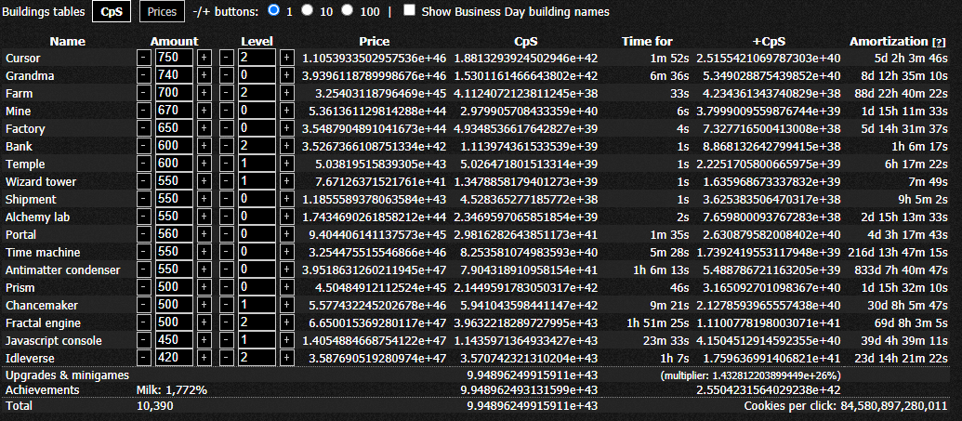
Task: Click the Alchemy lab amount field
Action: click(x=174, y=217)
